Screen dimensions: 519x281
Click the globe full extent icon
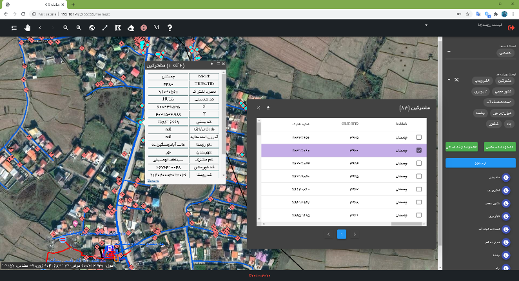(x=92, y=28)
